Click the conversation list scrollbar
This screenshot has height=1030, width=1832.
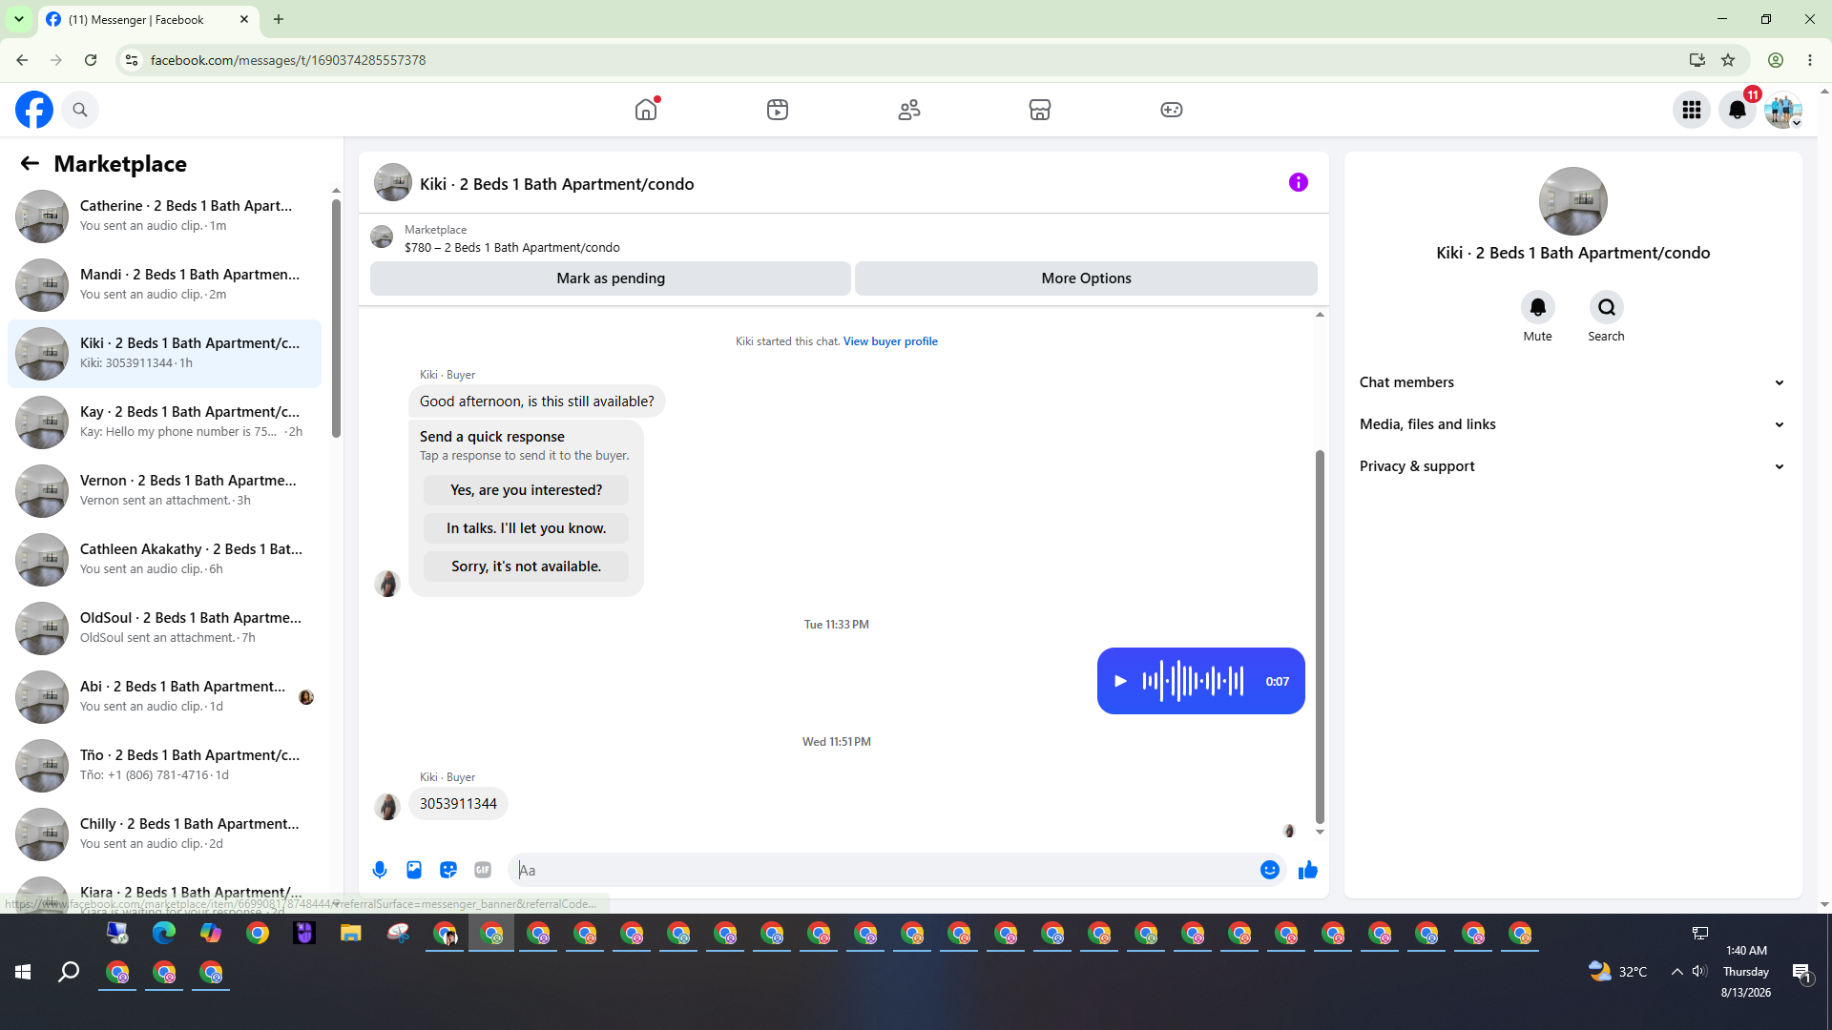tap(336, 318)
